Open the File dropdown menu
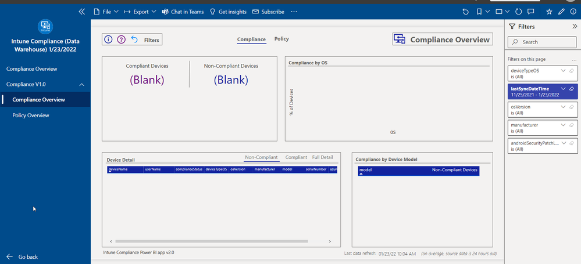Screen dimensions: 581x264 coord(106,12)
